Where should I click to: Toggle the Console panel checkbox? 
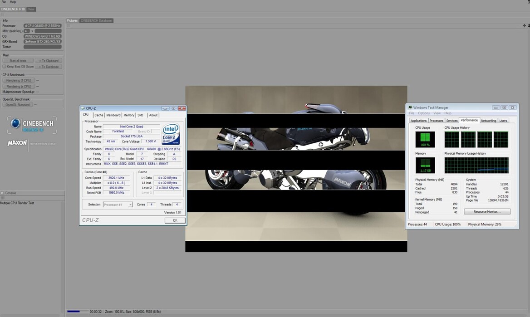tap(2, 193)
